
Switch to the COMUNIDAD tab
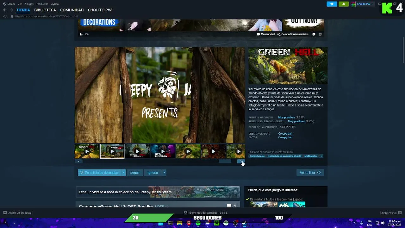click(x=72, y=10)
